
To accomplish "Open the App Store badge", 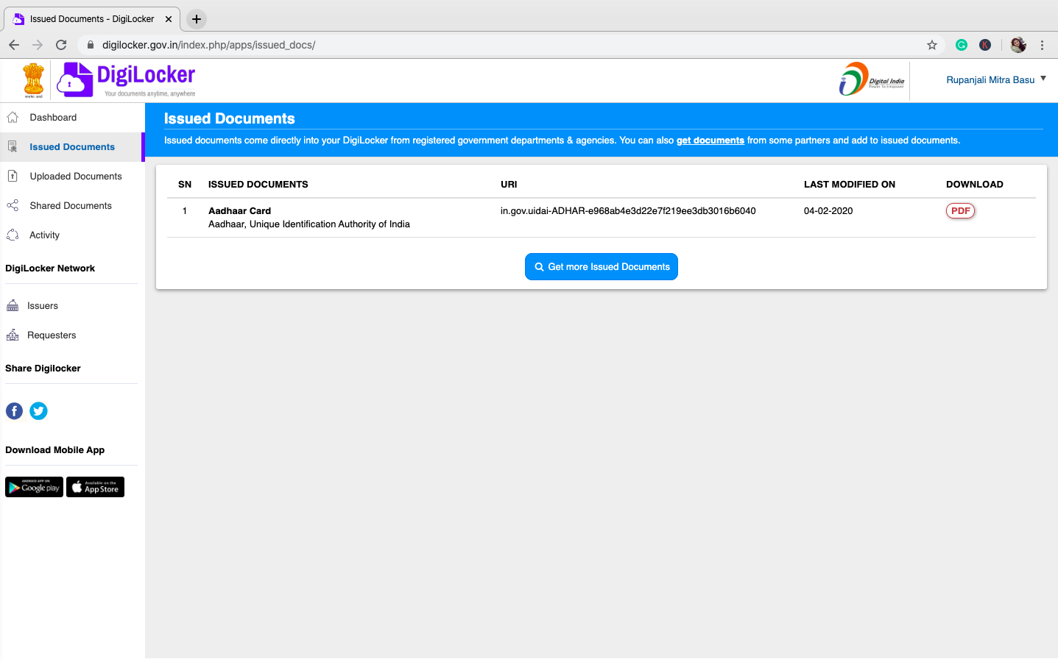I will (95, 487).
